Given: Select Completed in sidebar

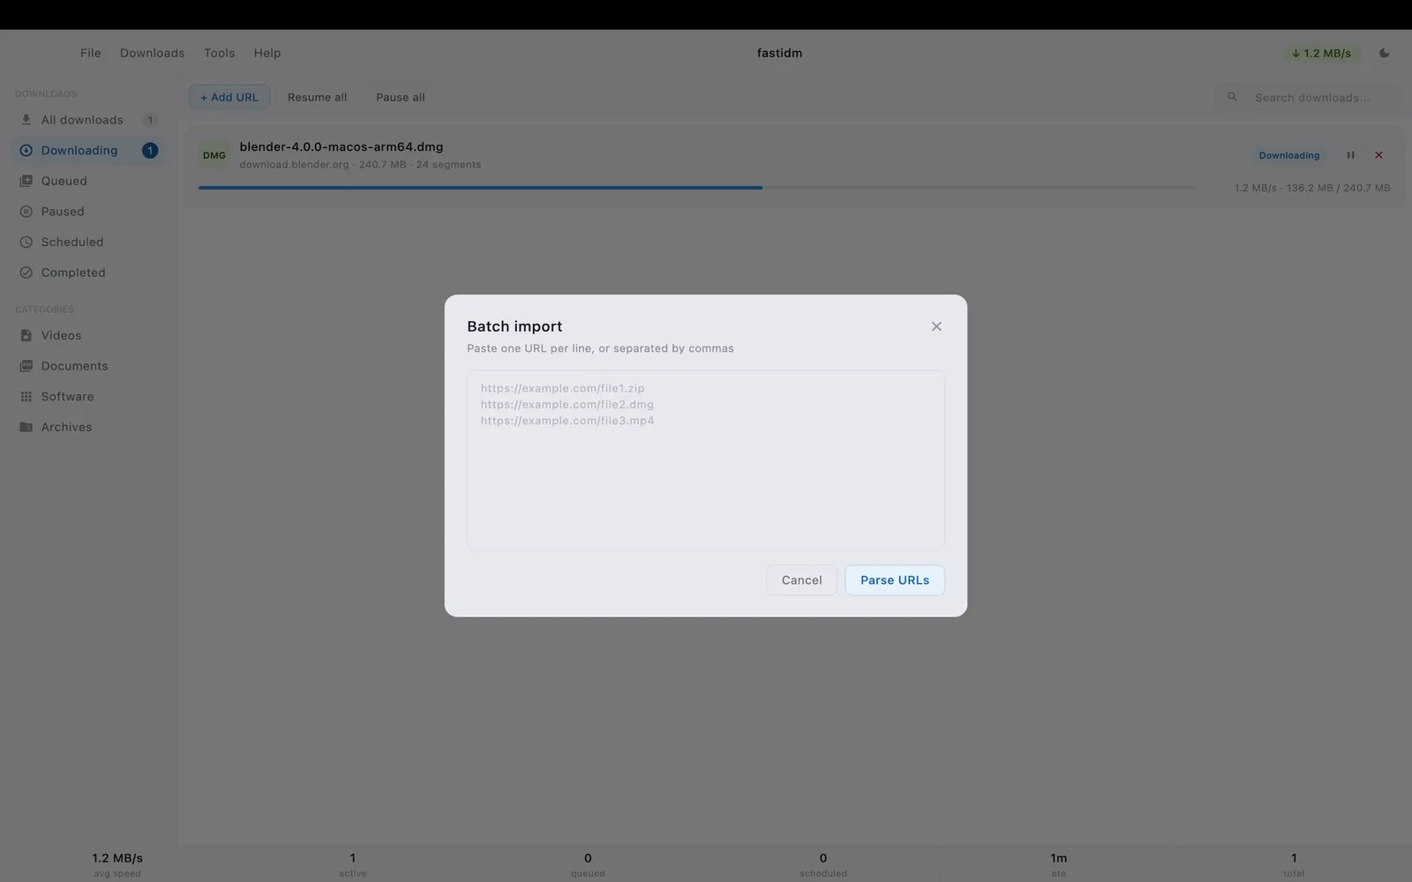Looking at the screenshot, I should [x=88, y=273].
